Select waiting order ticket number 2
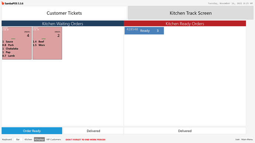The width and height of the screenshot is (255, 143). [x=47, y=43]
